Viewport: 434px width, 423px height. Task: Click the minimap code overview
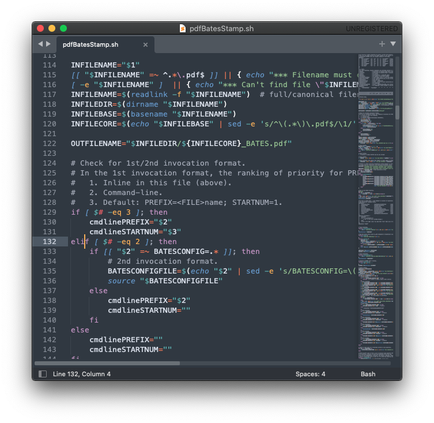376,207
